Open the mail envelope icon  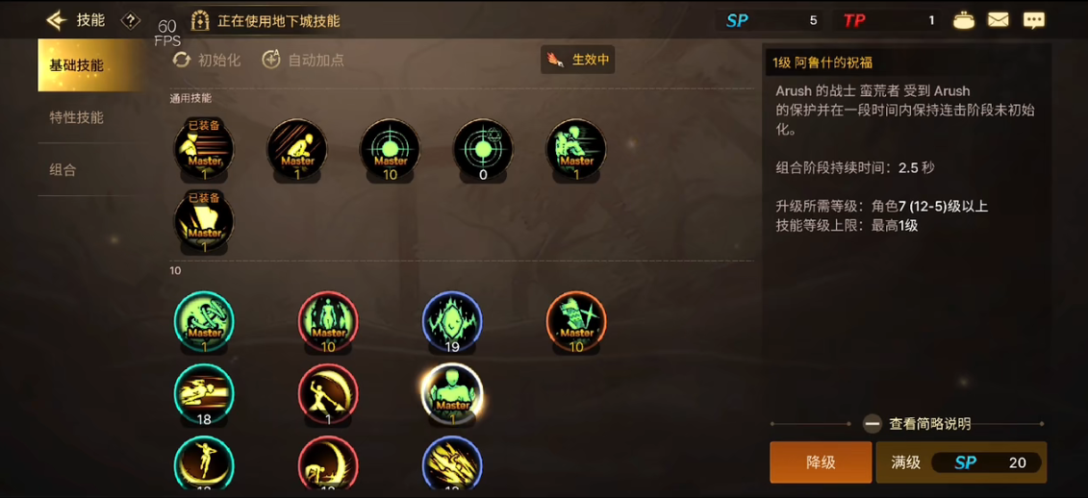pos(998,20)
